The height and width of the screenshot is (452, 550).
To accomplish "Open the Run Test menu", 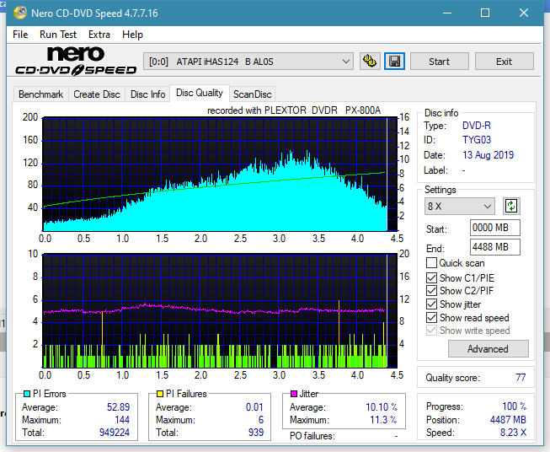I will [58, 35].
